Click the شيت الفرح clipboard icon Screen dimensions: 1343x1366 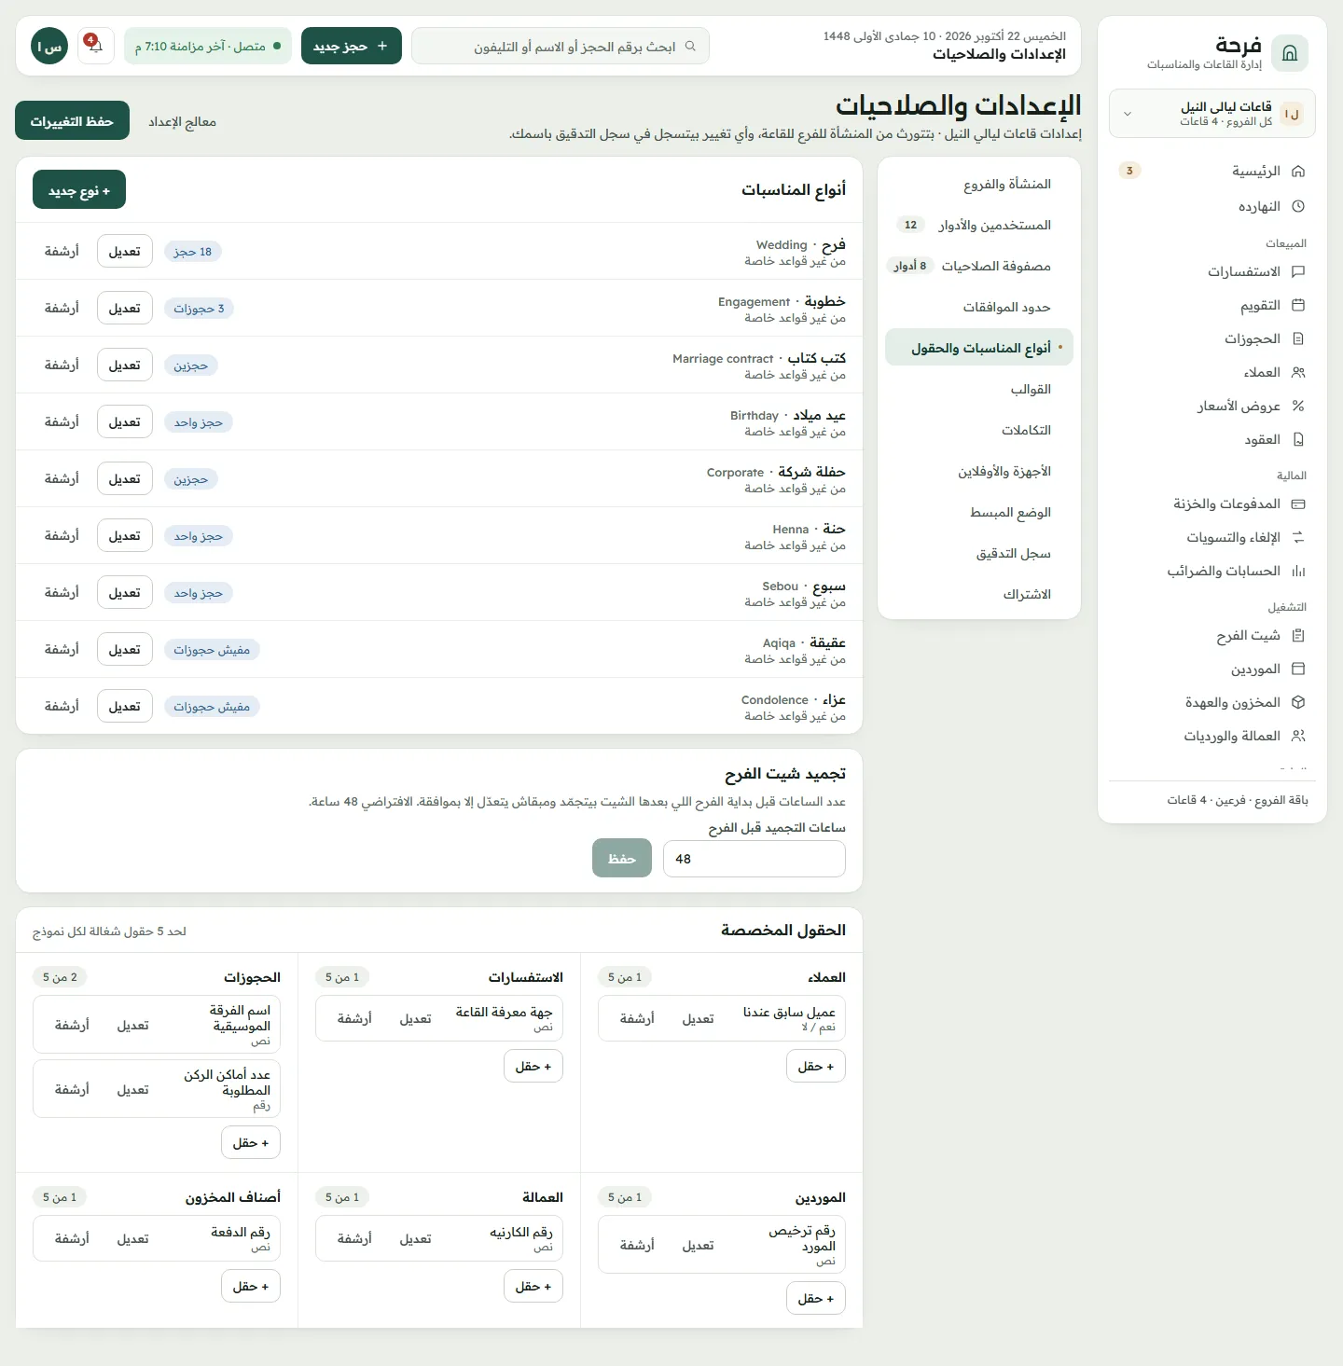point(1298,635)
